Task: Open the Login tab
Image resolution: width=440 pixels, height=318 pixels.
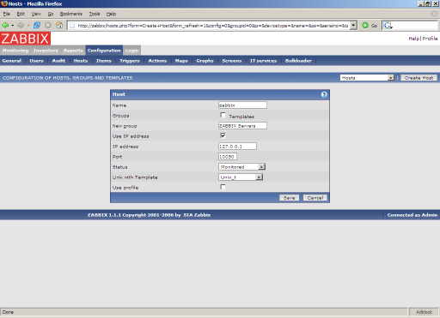Action: click(131, 51)
